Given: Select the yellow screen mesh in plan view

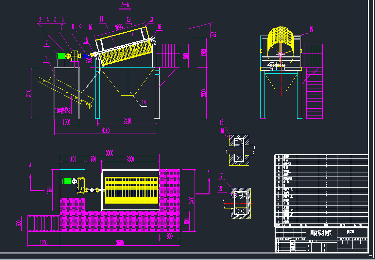Looking at the screenshot, I should pos(131,190).
